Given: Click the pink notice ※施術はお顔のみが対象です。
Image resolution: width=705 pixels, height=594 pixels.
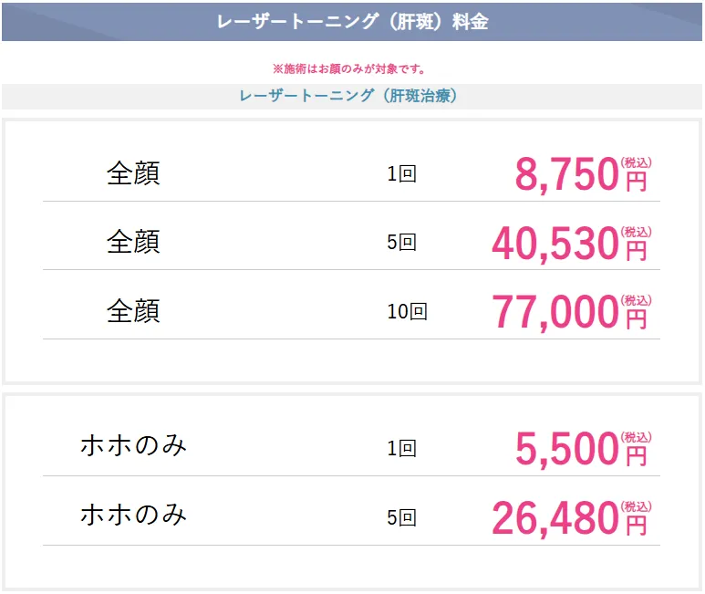Looking at the screenshot, I should coord(351,68).
